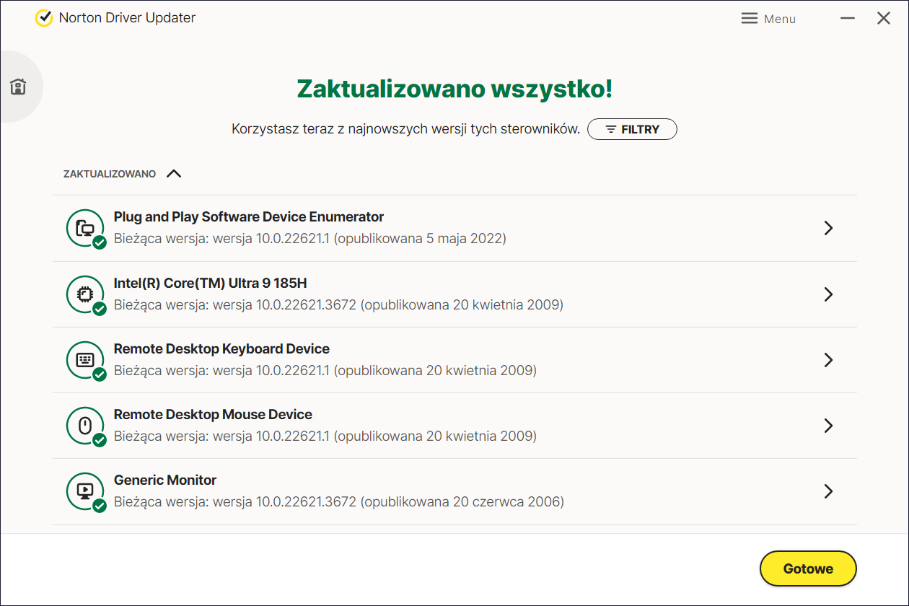
Task: Collapse the ZAKTUALIZOWANO section chevron
Action: point(174,174)
